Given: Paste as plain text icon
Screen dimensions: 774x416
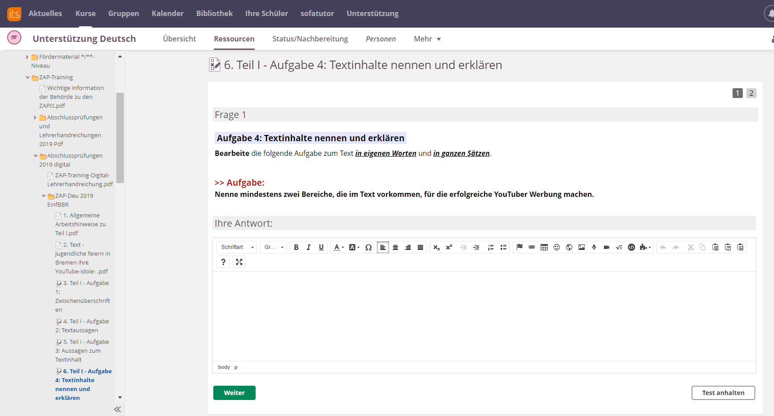Looking at the screenshot, I should (728, 247).
